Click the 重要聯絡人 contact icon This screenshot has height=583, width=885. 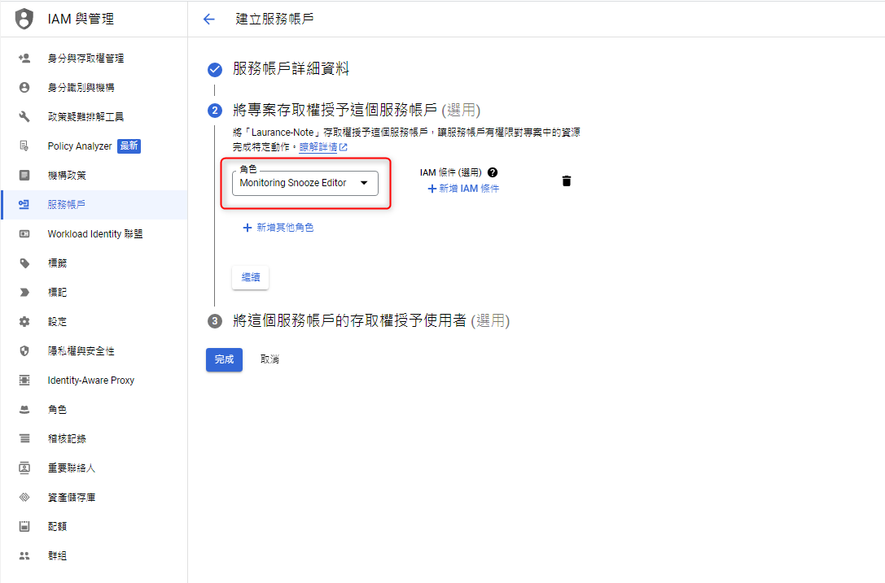point(24,468)
